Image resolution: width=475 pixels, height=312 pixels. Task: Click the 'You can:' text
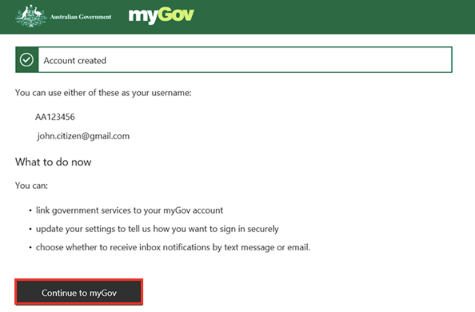click(32, 186)
